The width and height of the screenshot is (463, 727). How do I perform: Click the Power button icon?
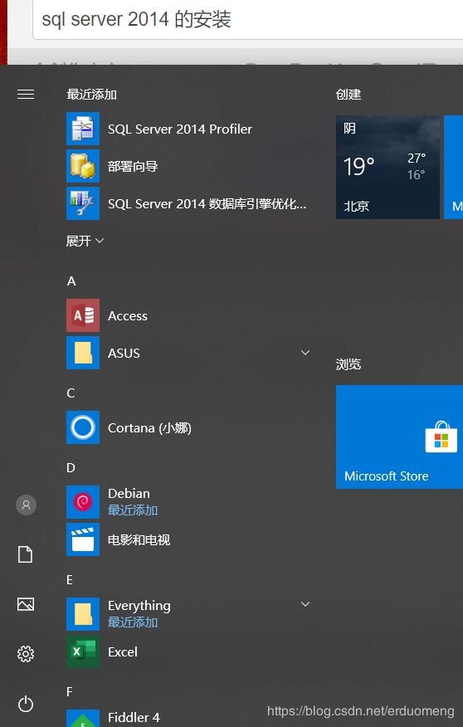pyautogui.click(x=26, y=704)
